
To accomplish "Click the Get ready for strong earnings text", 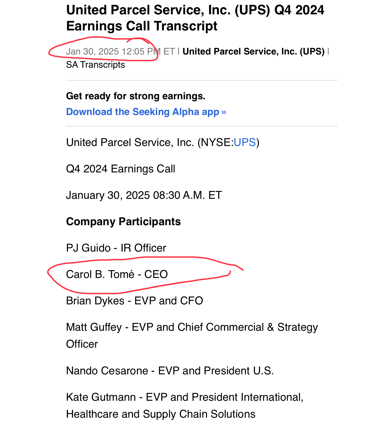I will 136,96.
